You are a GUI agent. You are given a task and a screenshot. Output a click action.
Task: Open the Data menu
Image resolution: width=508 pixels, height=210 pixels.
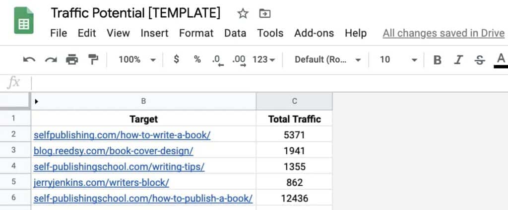[235, 33]
